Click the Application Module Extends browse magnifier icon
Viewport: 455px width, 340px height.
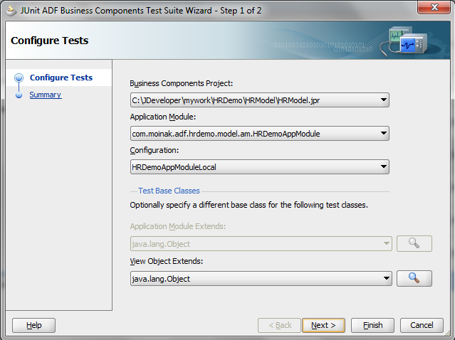point(414,244)
